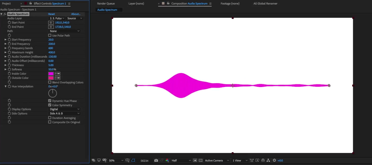
Task: Click the Show Channel RGB circles icon
Action: (x=167, y=160)
